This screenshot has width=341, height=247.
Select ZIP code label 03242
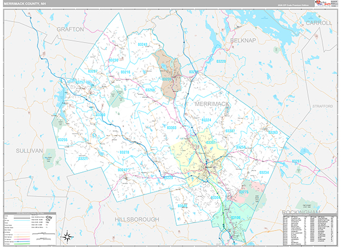point(122,170)
